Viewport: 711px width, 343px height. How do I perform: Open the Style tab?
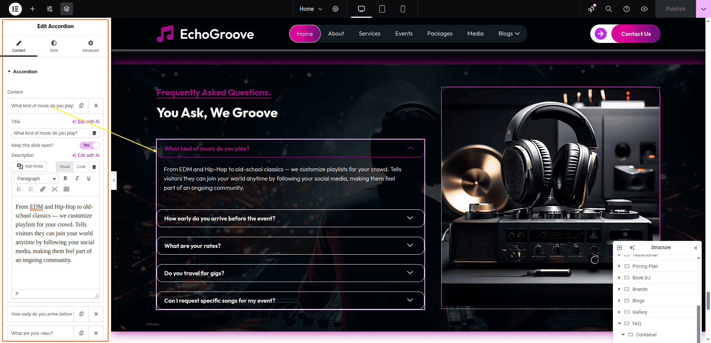pos(54,46)
